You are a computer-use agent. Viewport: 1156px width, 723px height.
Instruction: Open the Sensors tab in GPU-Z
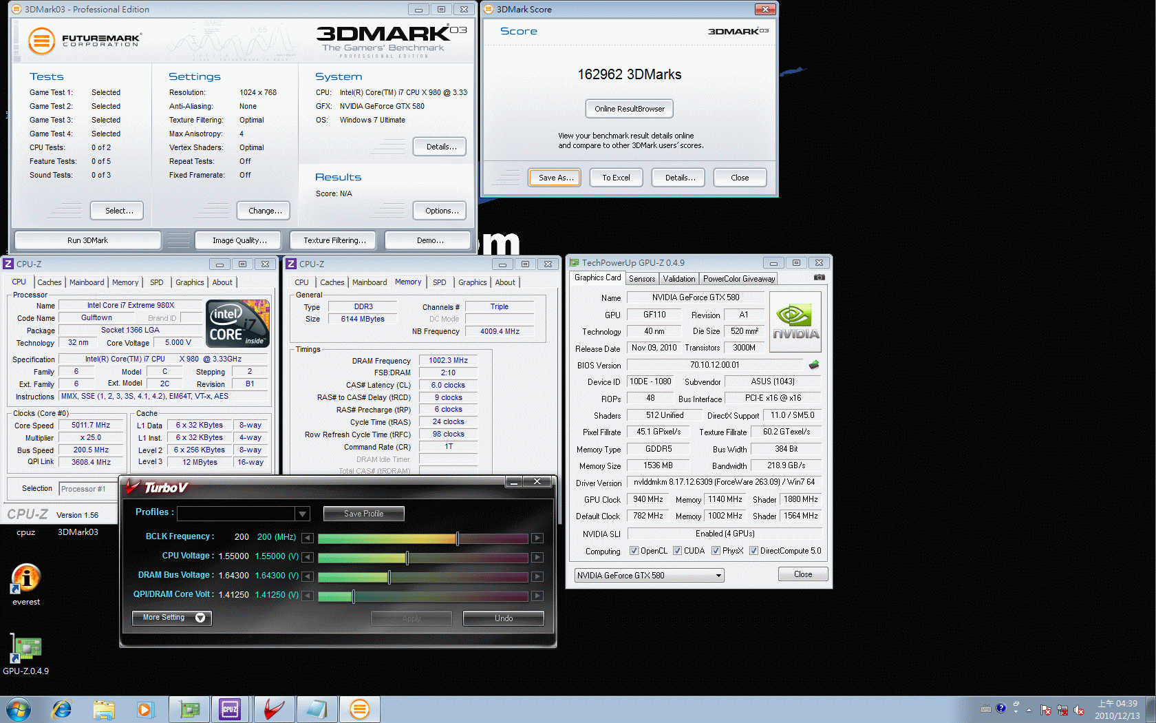click(642, 279)
